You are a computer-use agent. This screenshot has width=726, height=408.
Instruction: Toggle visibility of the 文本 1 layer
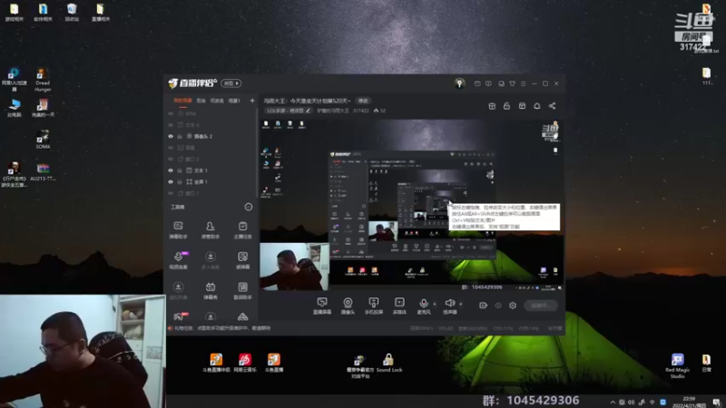(x=171, y=170)
